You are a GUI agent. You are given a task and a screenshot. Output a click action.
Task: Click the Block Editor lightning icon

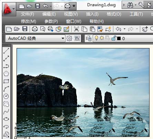108,29
